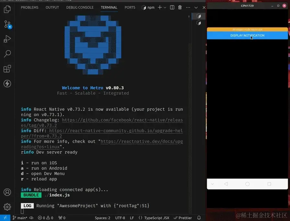Viewport: 290px width, 221px height.
Task: Open the lightning bolt sidebar view
Action: [x=7, y=84]
